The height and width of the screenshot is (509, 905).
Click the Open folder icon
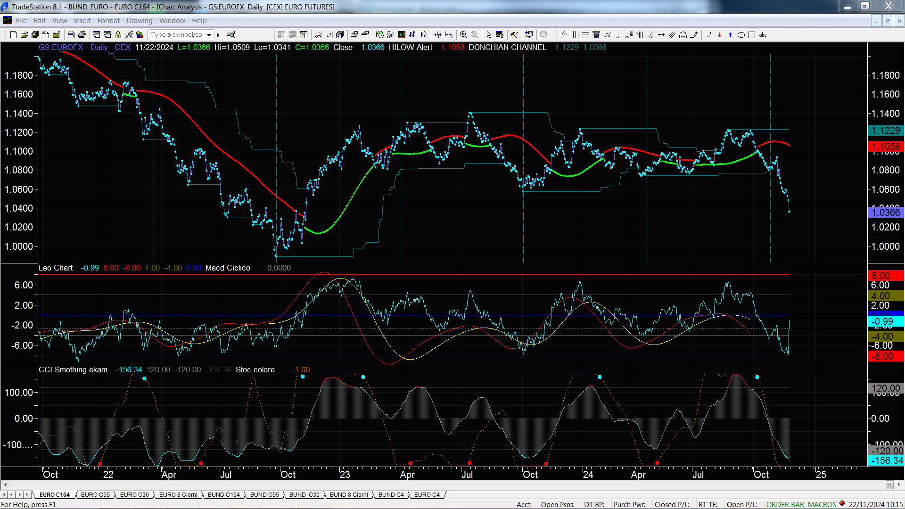(x=24, y=35)
